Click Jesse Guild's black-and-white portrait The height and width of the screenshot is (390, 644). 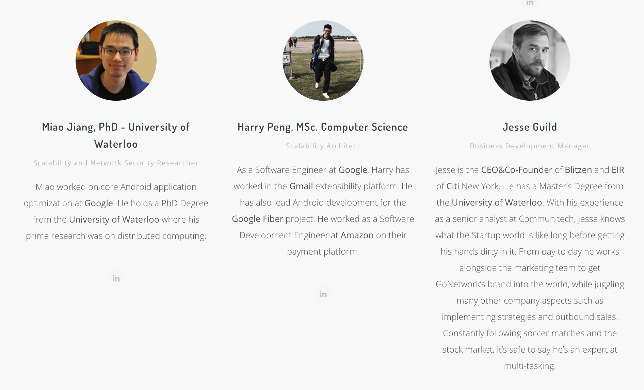(530, 61)
